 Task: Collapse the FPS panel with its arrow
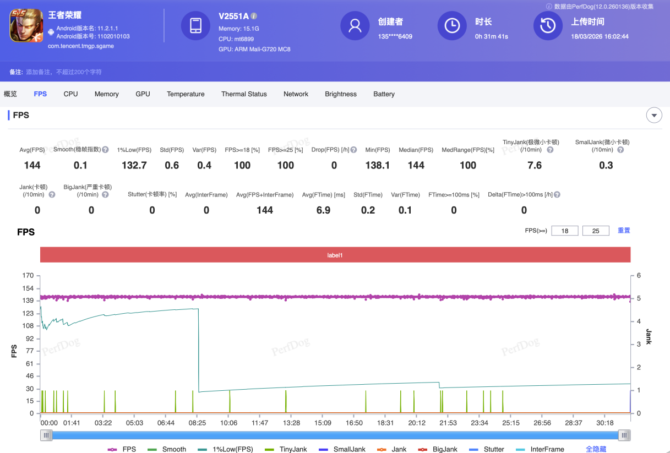(x=654, y=115)
